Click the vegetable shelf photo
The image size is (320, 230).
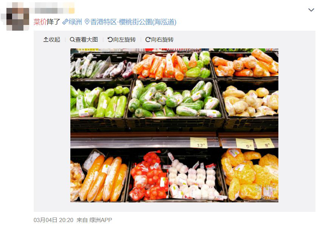[x=174, y=125]
